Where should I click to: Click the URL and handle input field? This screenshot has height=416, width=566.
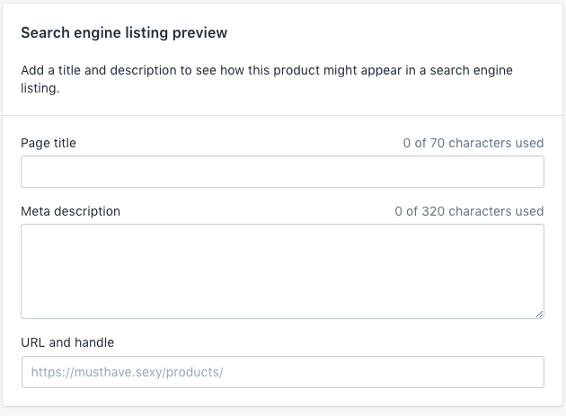pos(282,372)
